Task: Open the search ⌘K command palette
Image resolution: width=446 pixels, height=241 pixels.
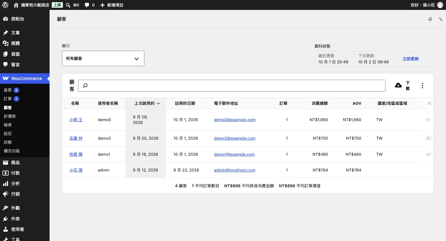Action: pyautogui.click(x=73, y=5)
